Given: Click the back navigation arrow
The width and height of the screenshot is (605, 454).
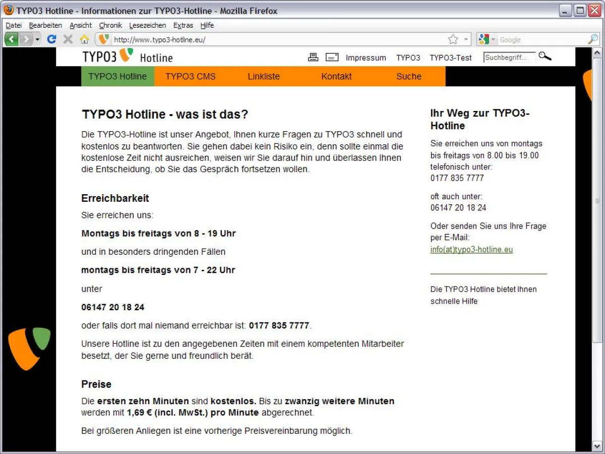Looking at the screenshot, I should pos(11,39).
